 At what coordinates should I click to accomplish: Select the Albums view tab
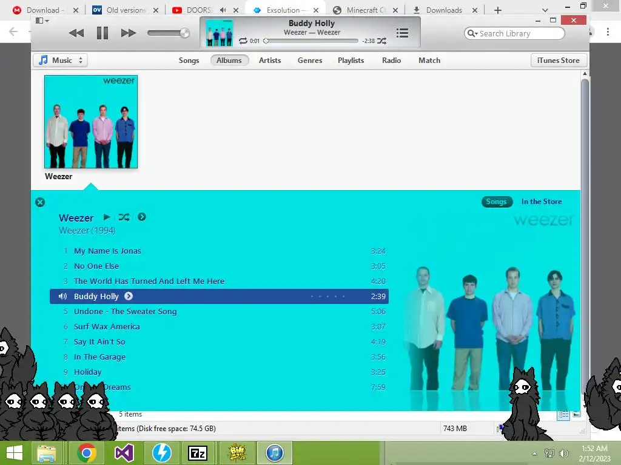point(229,61)
